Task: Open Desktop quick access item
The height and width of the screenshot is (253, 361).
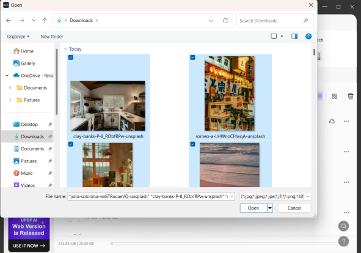Action: 29,125
